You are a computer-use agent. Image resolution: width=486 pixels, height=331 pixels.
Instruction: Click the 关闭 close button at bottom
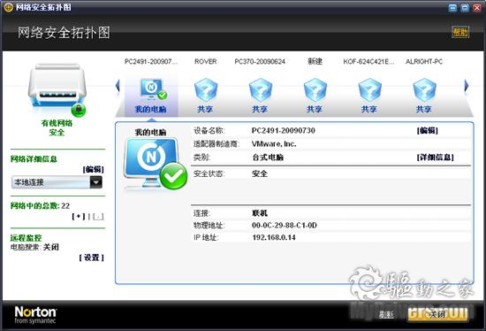(x=437, y=314)
